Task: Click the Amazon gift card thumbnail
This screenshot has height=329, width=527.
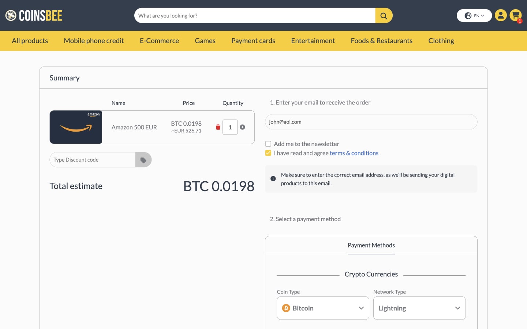Action: (x=76, y=127)
